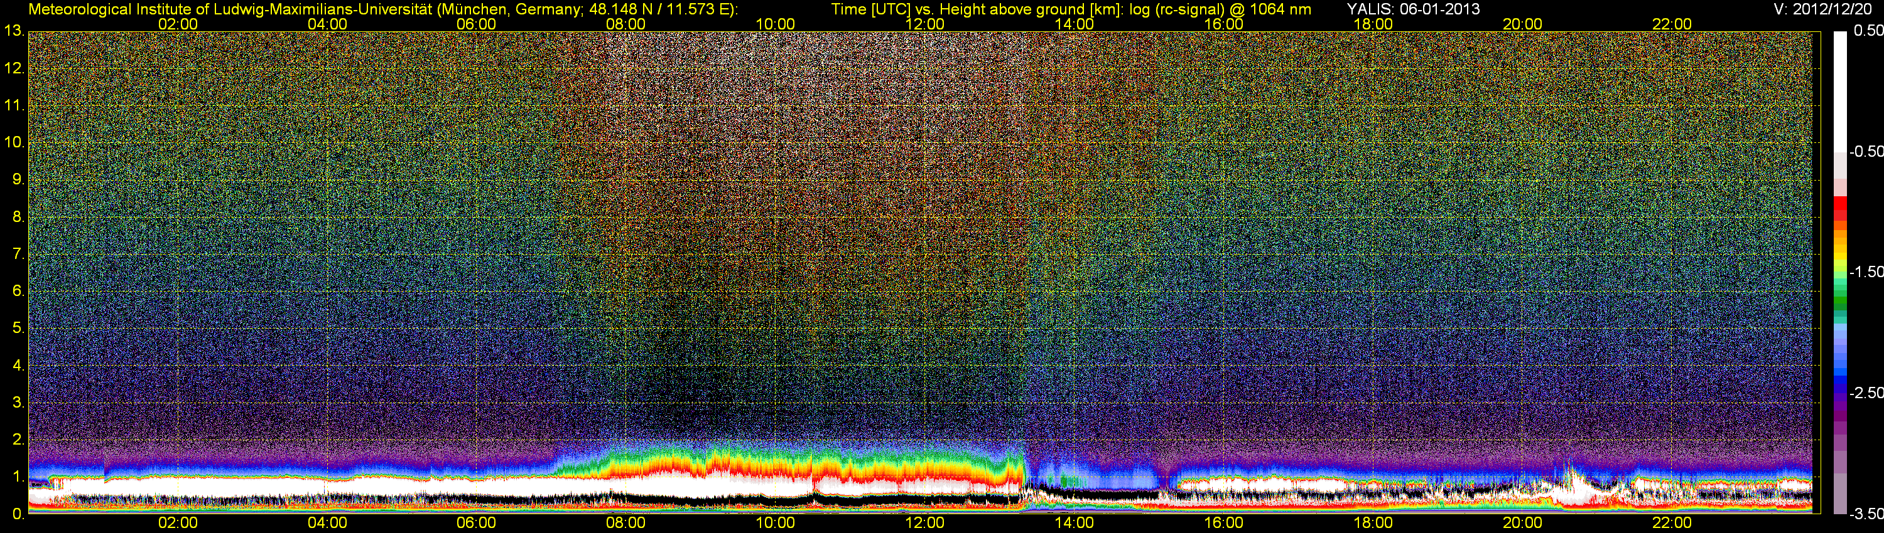1884x533 pixels.
Task: Click the 10 km height axis label
Action: click(x=14, y=142)
